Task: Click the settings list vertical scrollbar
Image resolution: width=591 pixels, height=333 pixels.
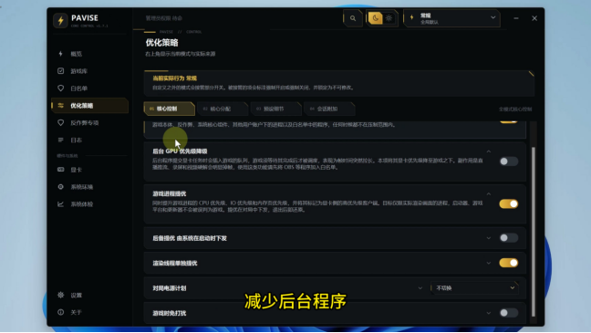Action: click(533, 232)
